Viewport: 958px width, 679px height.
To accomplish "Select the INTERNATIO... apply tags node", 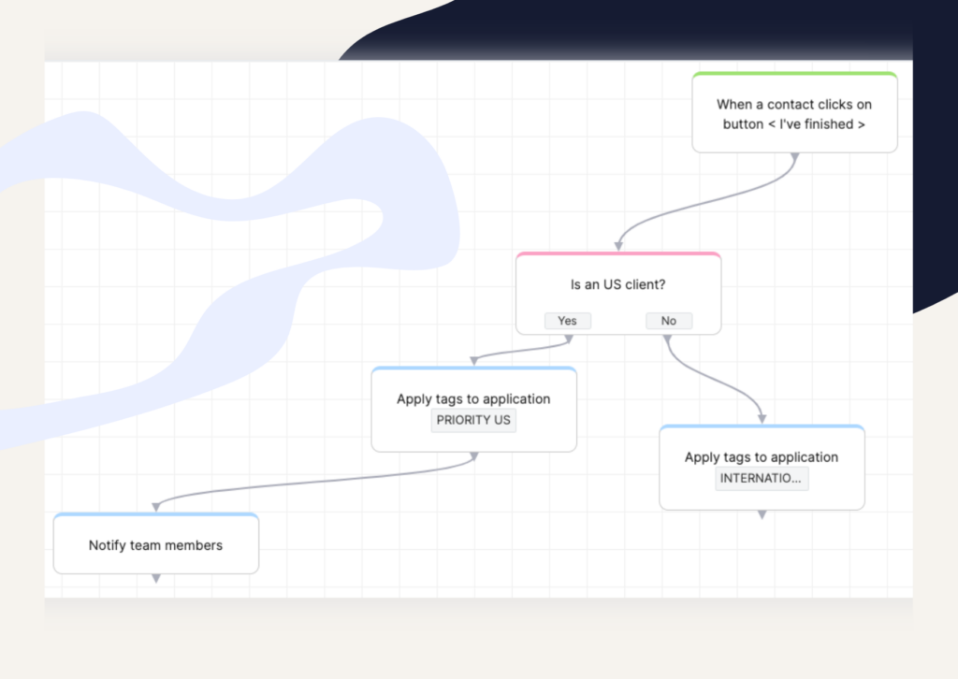I will (x=762, y=457).
